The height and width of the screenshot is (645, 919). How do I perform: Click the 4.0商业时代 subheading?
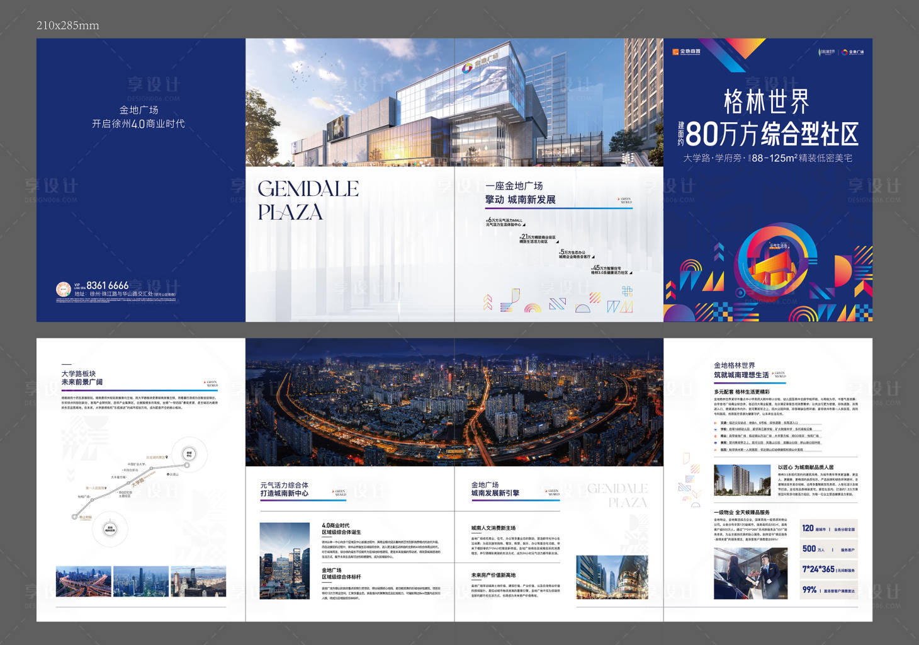[x=335, y=525]
